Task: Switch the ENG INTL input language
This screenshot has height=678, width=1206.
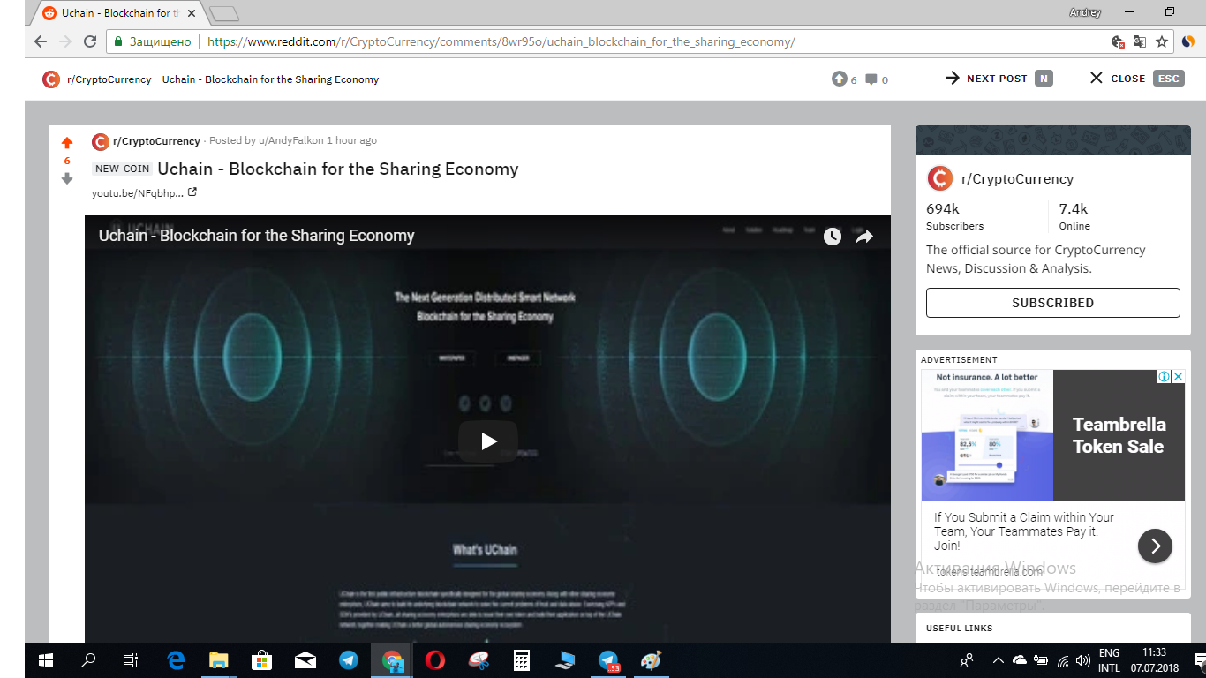Action: tap(1109, 660)
